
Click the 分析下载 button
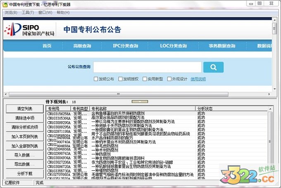coord(25,174)
